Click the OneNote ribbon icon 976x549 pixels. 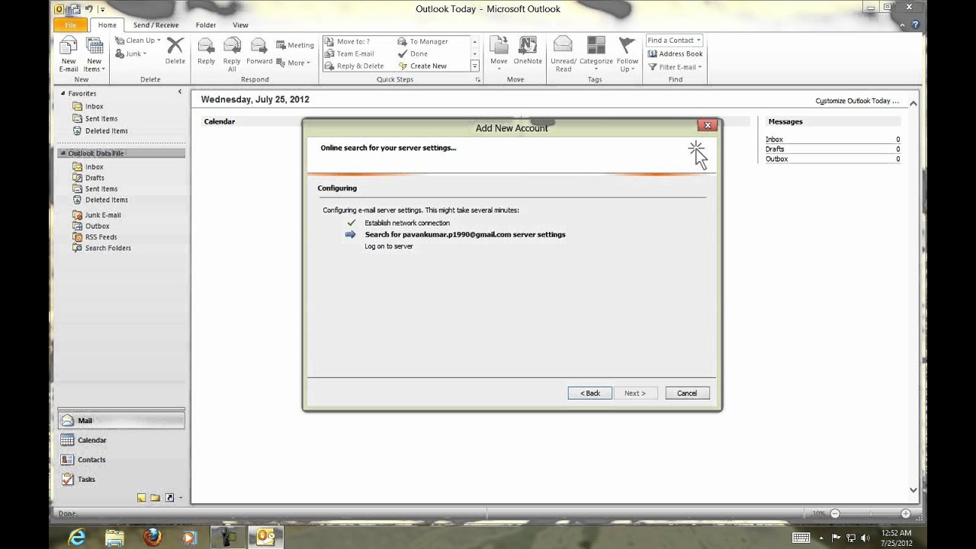pos(528,50)
